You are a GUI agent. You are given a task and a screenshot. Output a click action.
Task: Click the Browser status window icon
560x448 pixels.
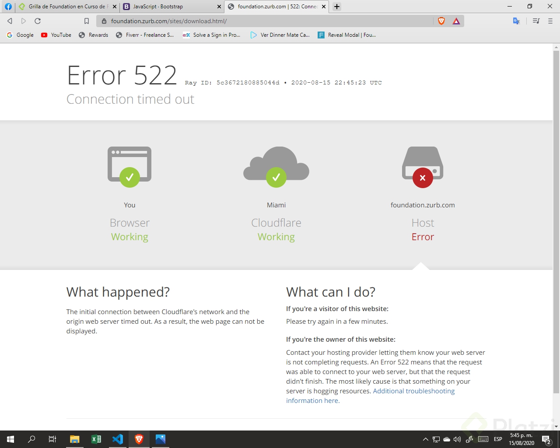[129, 167]
